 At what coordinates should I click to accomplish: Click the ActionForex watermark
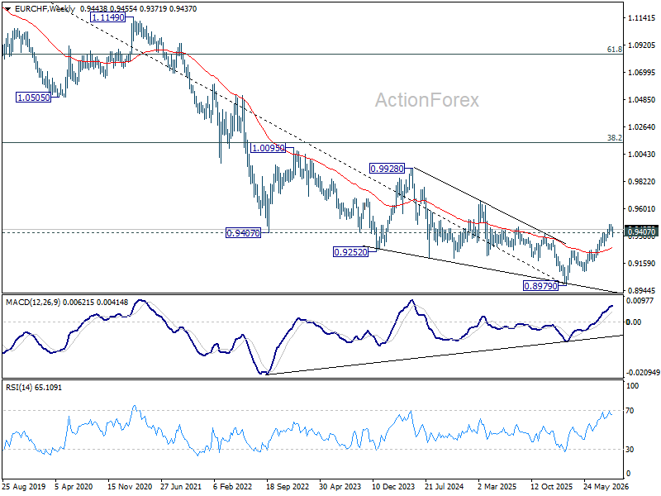point(427,100)
